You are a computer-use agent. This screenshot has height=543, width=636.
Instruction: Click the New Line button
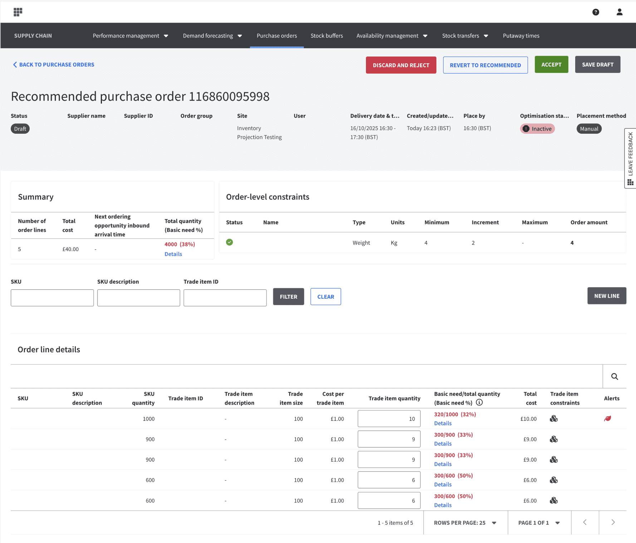pos(607,296)
